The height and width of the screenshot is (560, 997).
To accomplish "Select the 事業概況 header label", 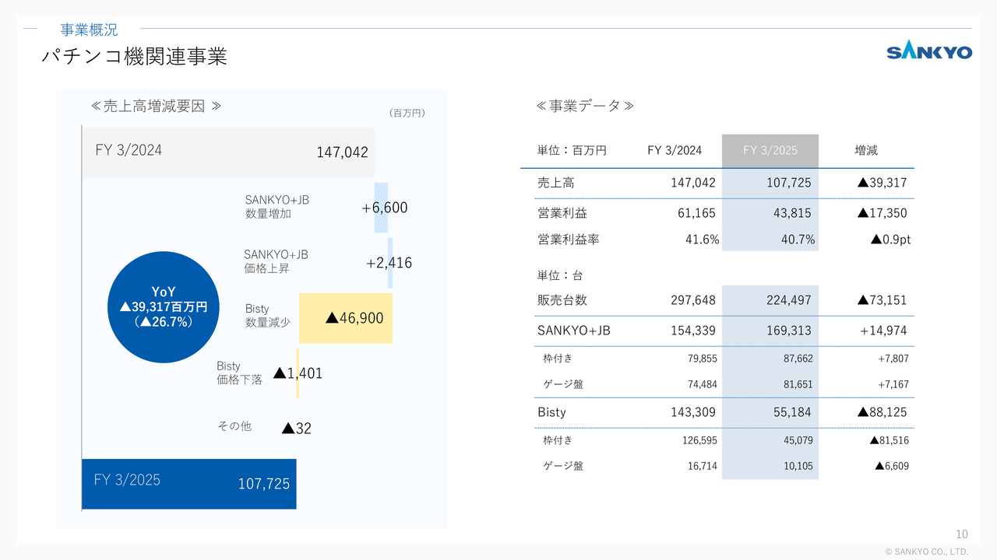I will pos(89,30).
